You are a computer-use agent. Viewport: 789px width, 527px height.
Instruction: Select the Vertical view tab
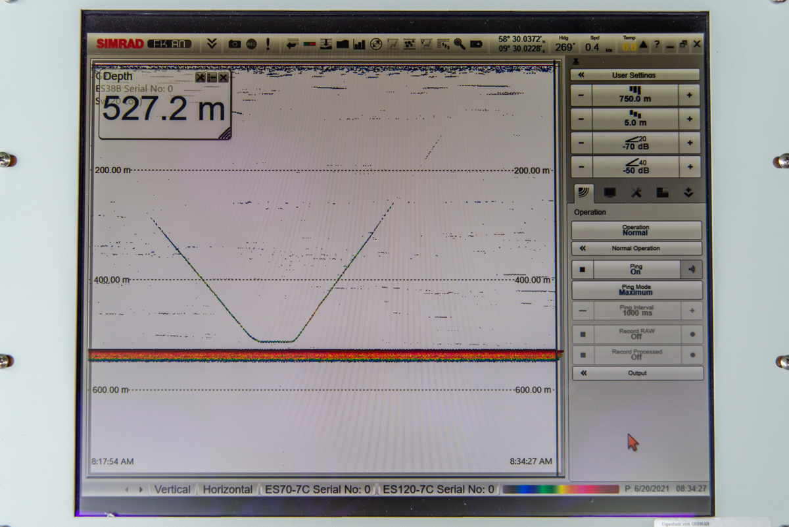tap(172, 489)
